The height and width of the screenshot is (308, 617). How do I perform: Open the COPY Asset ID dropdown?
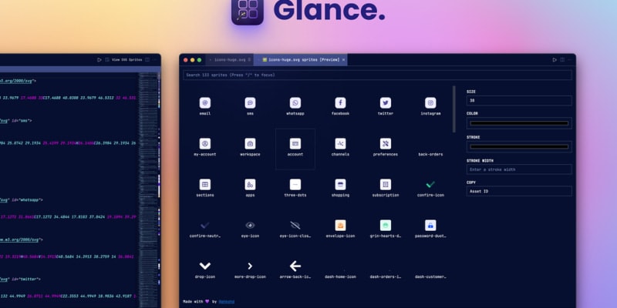click(519, 191)
